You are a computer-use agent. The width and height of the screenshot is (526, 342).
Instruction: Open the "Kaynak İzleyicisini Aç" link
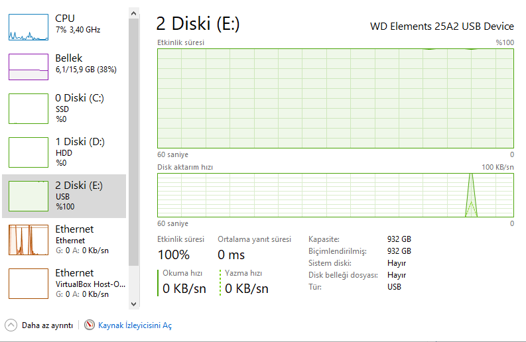point(135,325)
